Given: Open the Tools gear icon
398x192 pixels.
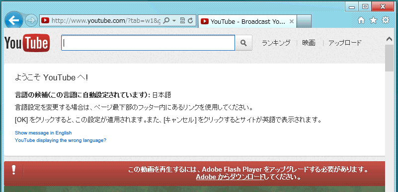Looking at the screenshot, I should 385,20.
